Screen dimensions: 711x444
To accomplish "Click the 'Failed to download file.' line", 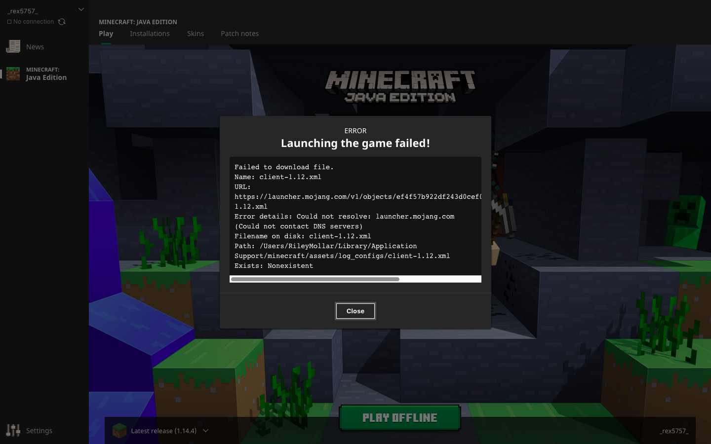I will (x=284, y=167).
